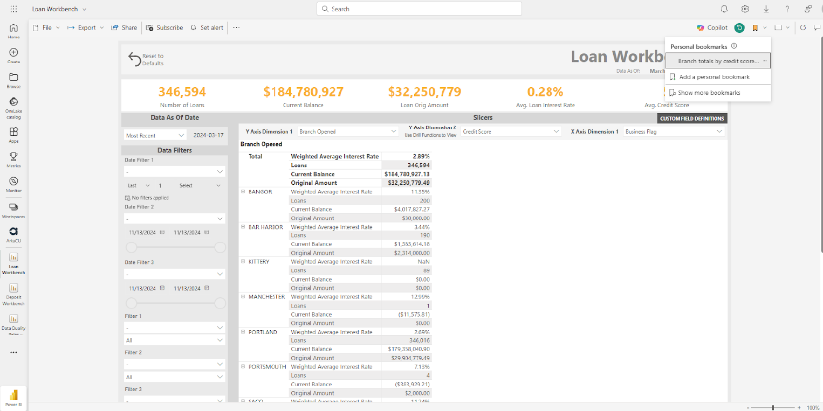Show more sidebar items ellipsis
This screenshot has height=411, width=823.
coord(13,352)
